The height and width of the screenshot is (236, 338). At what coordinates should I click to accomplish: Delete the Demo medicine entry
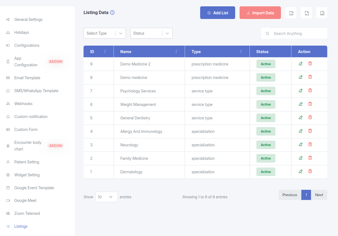pos(310,77)
